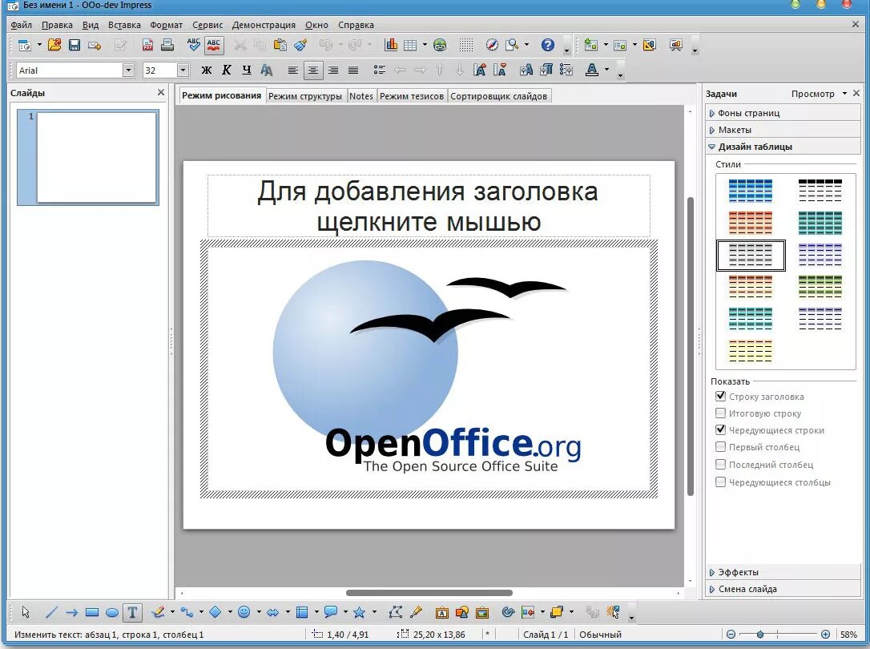The width and height of the screenshot is (870, 649).
Task: Select the Stars shape tool
Action: coord(359,612)
